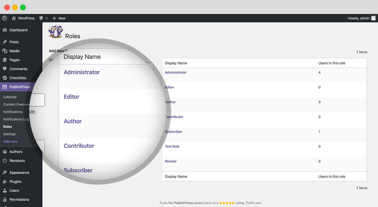Visit site via the home icon
This screenshot has height=207, width=378.
tap(14, 18)
